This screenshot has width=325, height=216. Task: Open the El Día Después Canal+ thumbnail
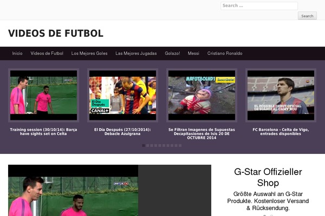point(122,95)
